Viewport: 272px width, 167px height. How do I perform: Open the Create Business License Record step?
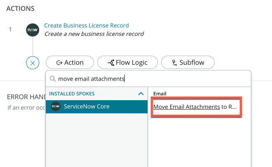pos(87,26)
